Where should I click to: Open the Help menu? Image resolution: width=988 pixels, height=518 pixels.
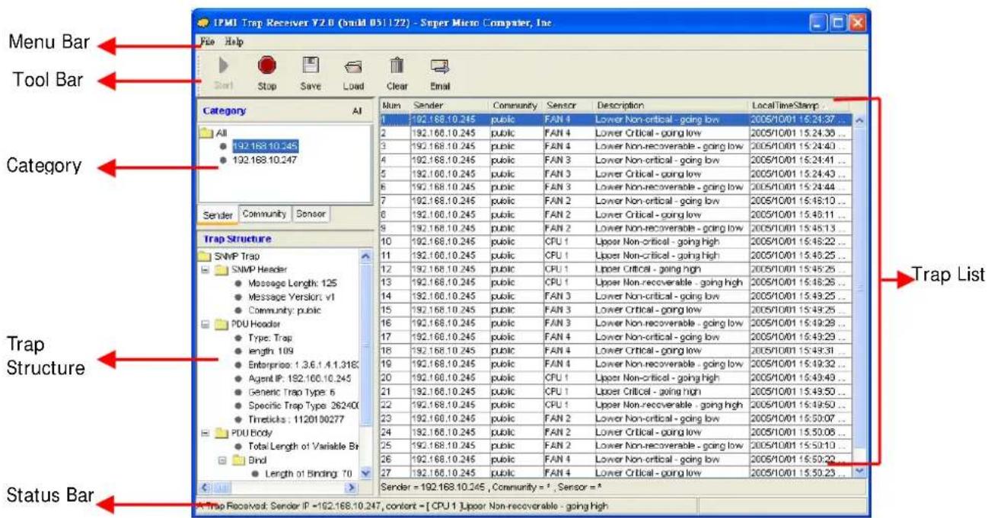point(234,43)
